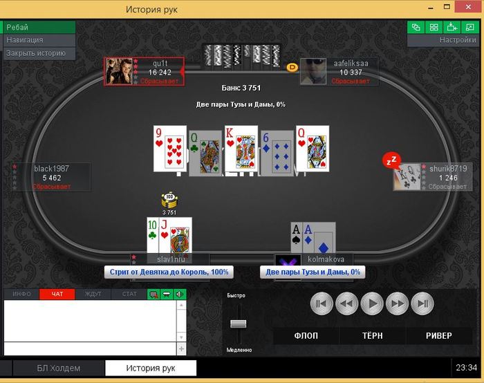Open the СТАТ tab
Image resolution: width=484 pixels, height=383 pixels.
[x=129, y=294]
